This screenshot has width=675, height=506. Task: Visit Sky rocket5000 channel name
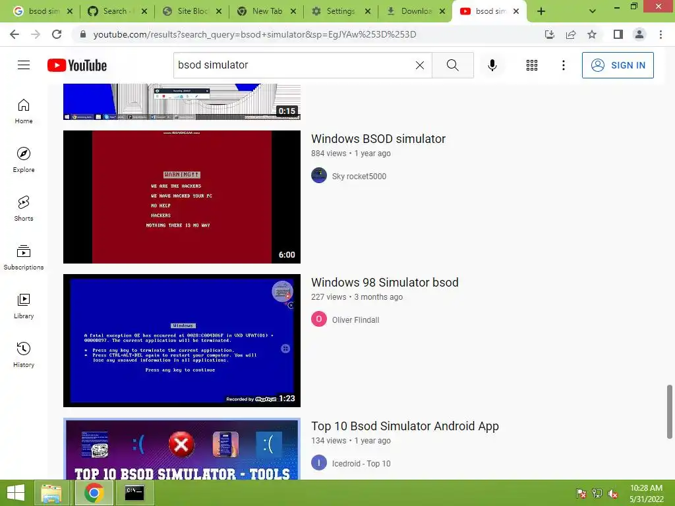359,177
